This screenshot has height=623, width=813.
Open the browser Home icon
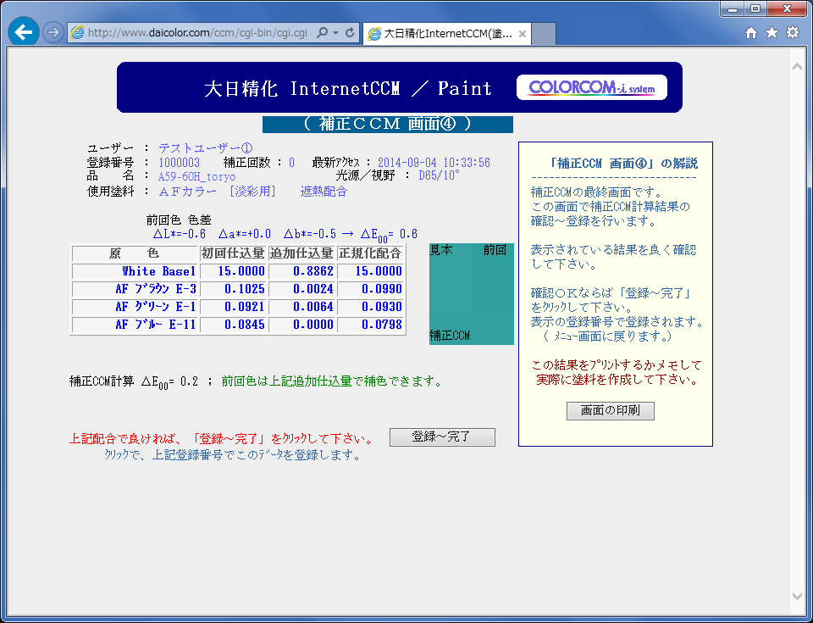click(x=751, y=33)
